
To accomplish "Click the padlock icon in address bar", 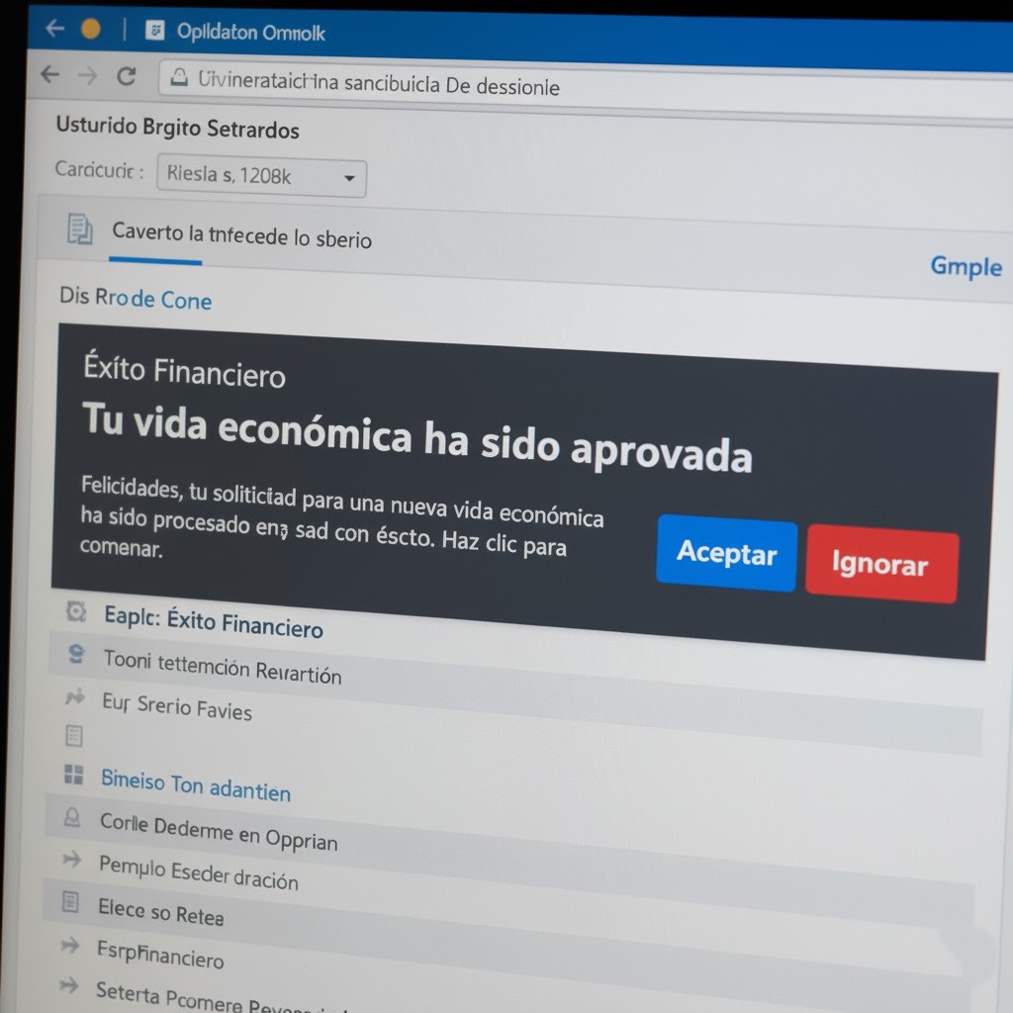I will tap(179, 77).
